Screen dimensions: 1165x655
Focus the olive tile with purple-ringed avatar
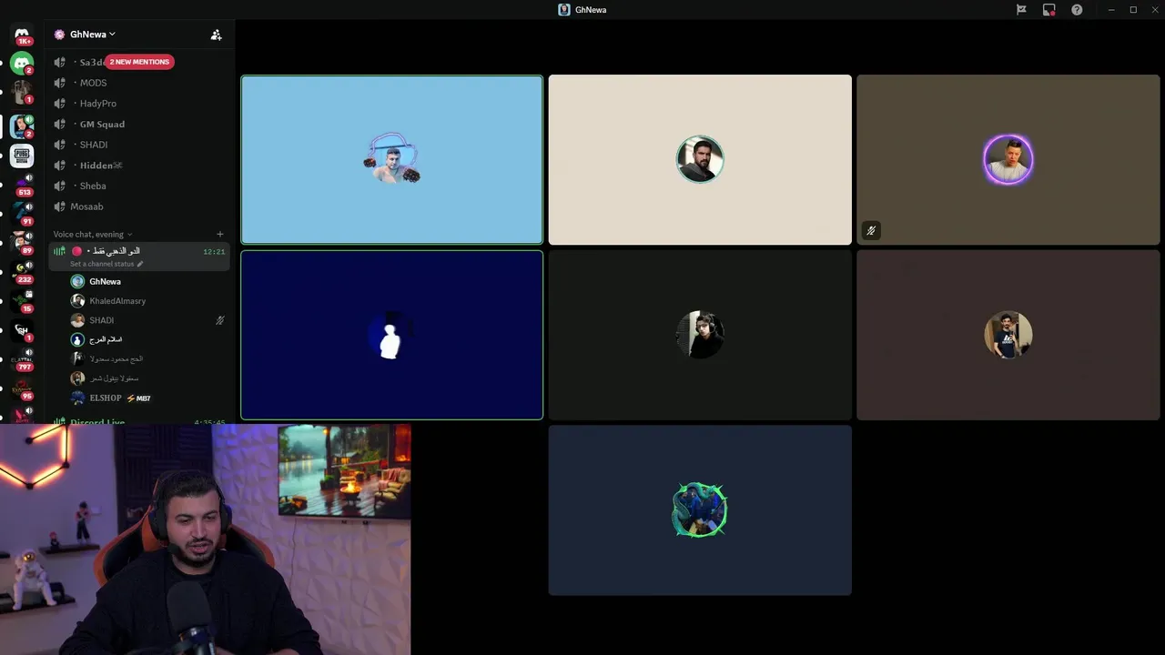(1008, 160)
